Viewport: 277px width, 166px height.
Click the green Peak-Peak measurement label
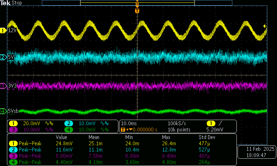point(30,162)
